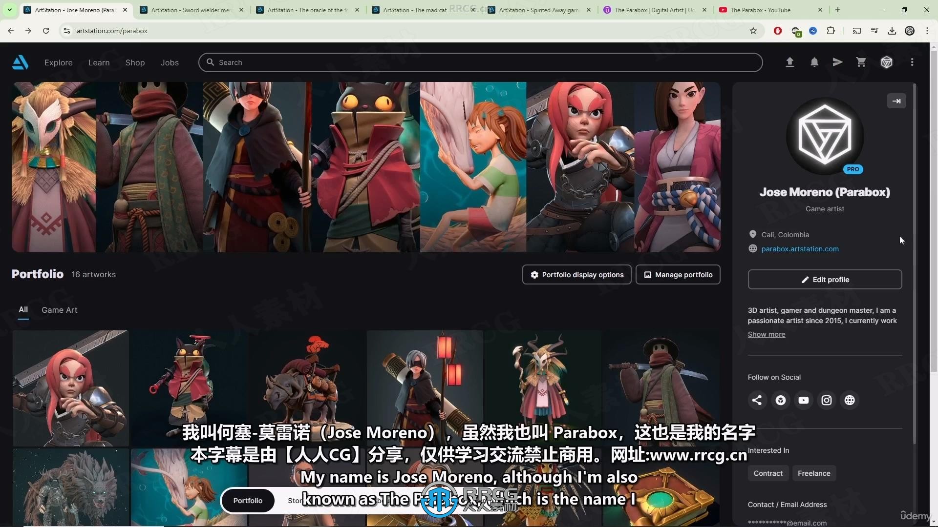The image size is (938, 527).
Task: Open the messages icon
Action: pyautogui.click(x=837, y=62)
